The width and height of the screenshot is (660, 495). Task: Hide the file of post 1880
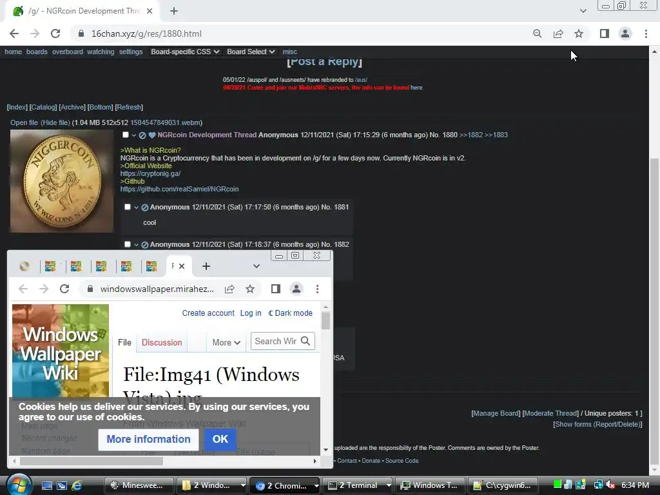pyautogui.click(x=55, y=122)
